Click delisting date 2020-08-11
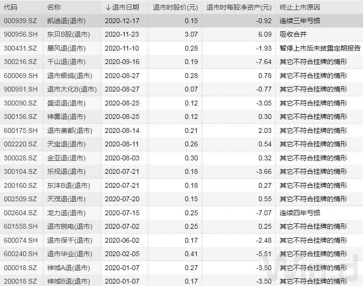Image resolution: width=363 pixels, height=286 pixels. [x=121, y=144]
